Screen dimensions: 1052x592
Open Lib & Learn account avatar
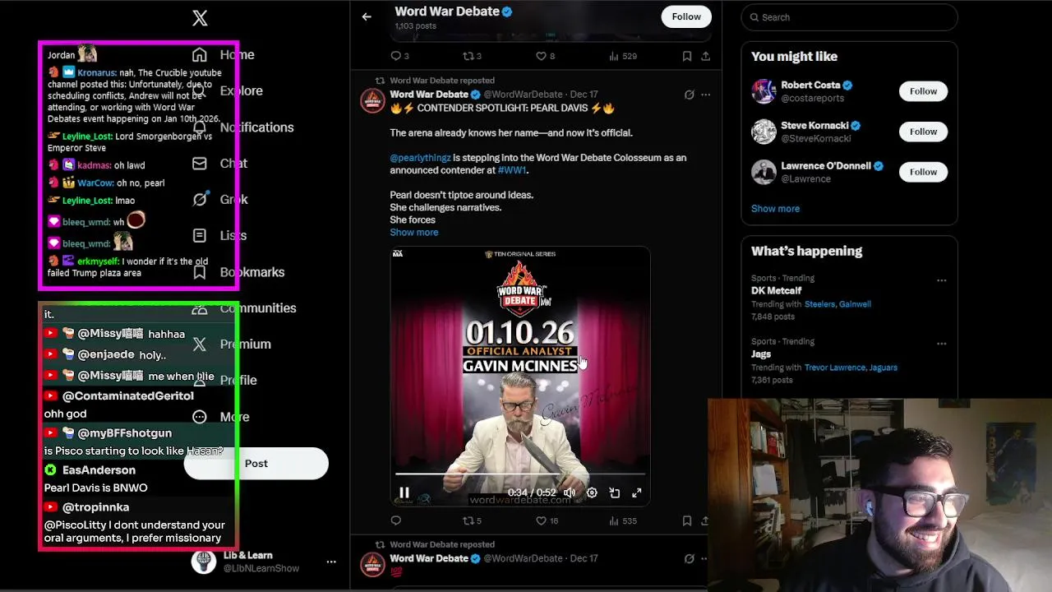tap(204, 562)
